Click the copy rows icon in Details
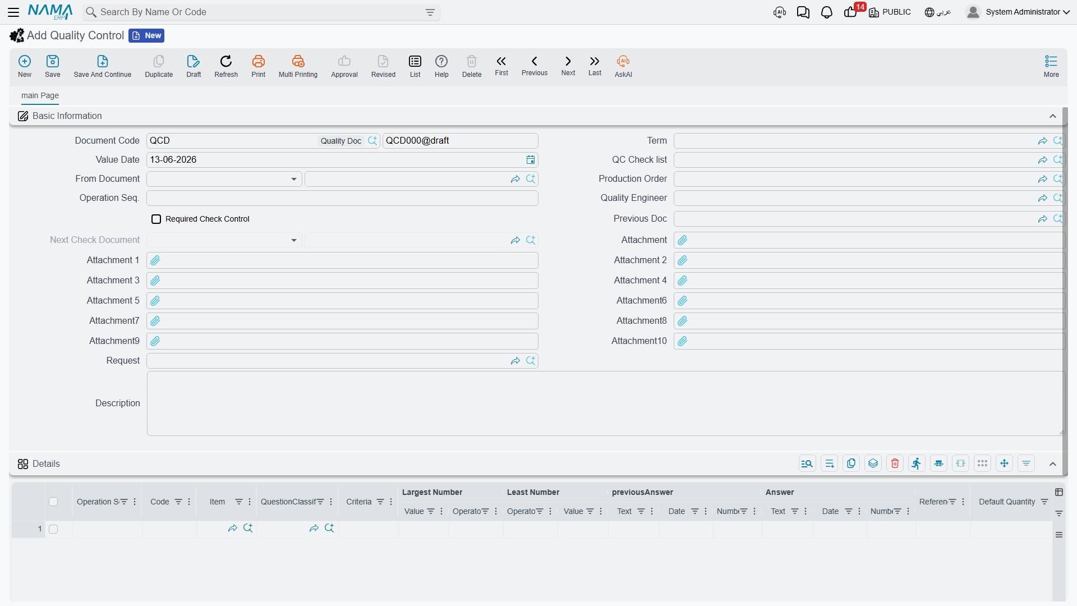This screenshot has height=606, width=1077. point(852,463)
